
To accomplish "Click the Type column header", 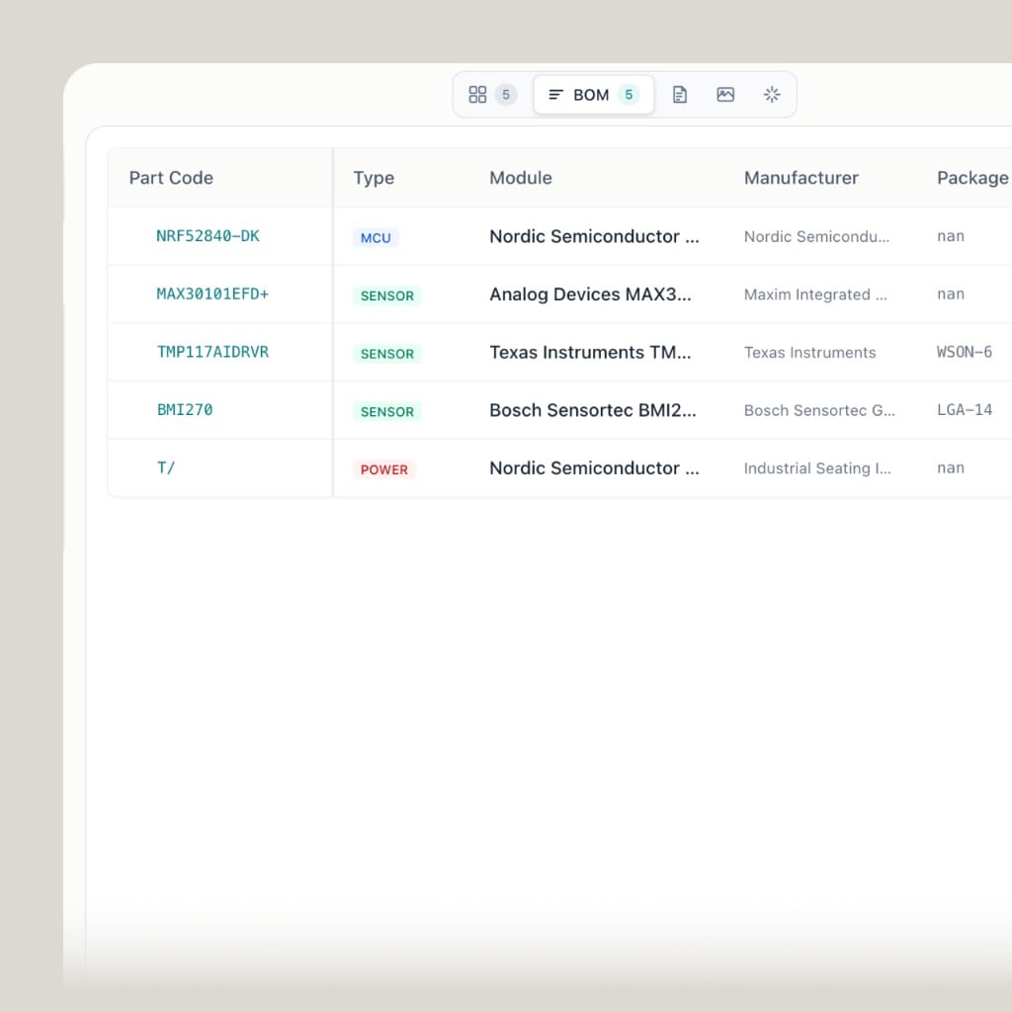I will (x=374, y=178).
